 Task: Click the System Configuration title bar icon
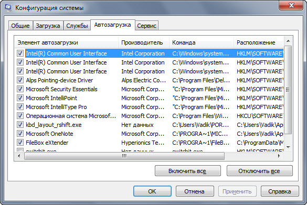tap(8, 7)
